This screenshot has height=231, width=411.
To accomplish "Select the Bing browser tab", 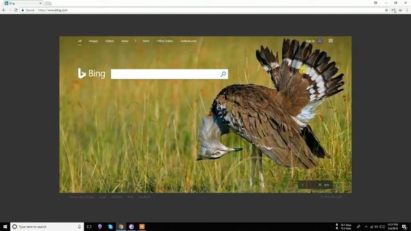I will [22, 3].
